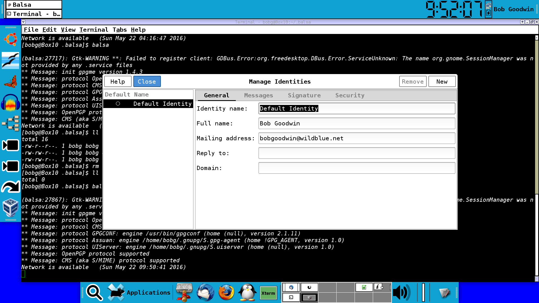The height and width of the screenshot is (303, 539).
Task: Open the terminal Help menu
Action: click(x=138, y=30)
